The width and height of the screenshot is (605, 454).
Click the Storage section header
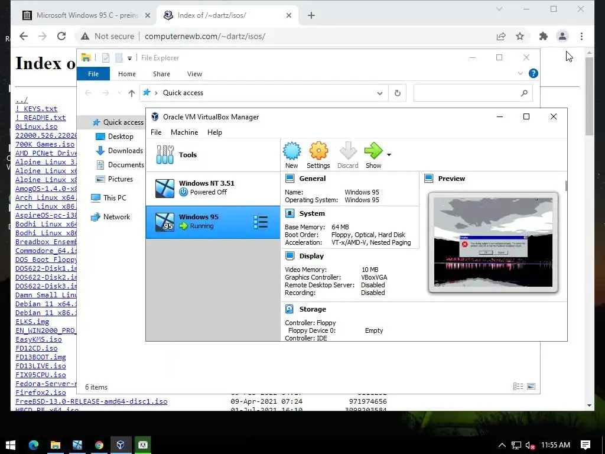pyautogui.click(x=313, y=309)
